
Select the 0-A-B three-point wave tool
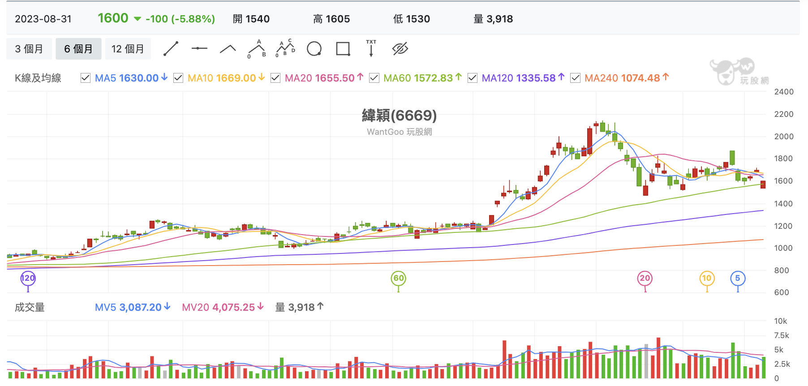257,49
